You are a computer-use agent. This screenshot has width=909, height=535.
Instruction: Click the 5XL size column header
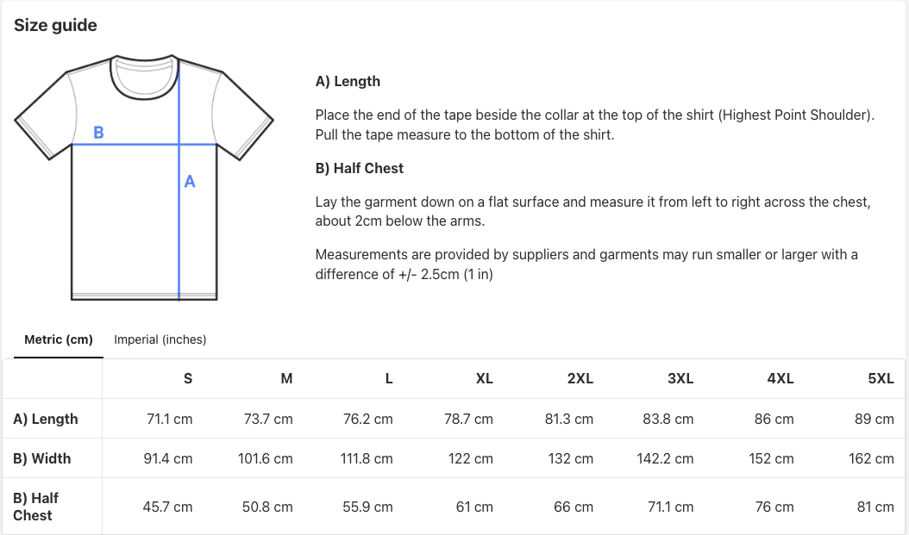tap(881, 378)
